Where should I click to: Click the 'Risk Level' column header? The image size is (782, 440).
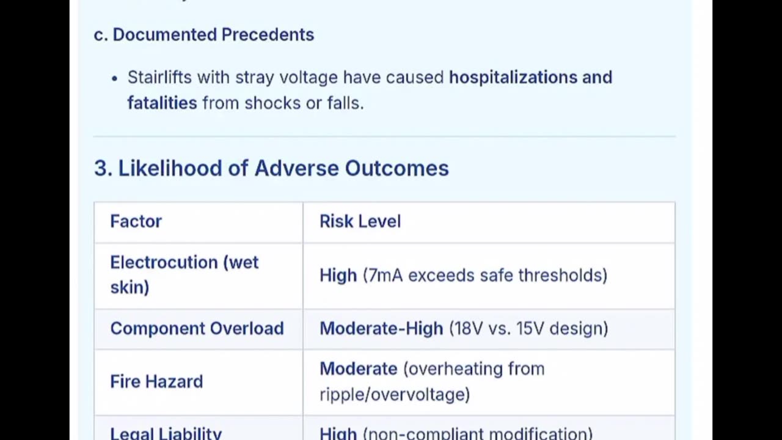click(360, 221)
